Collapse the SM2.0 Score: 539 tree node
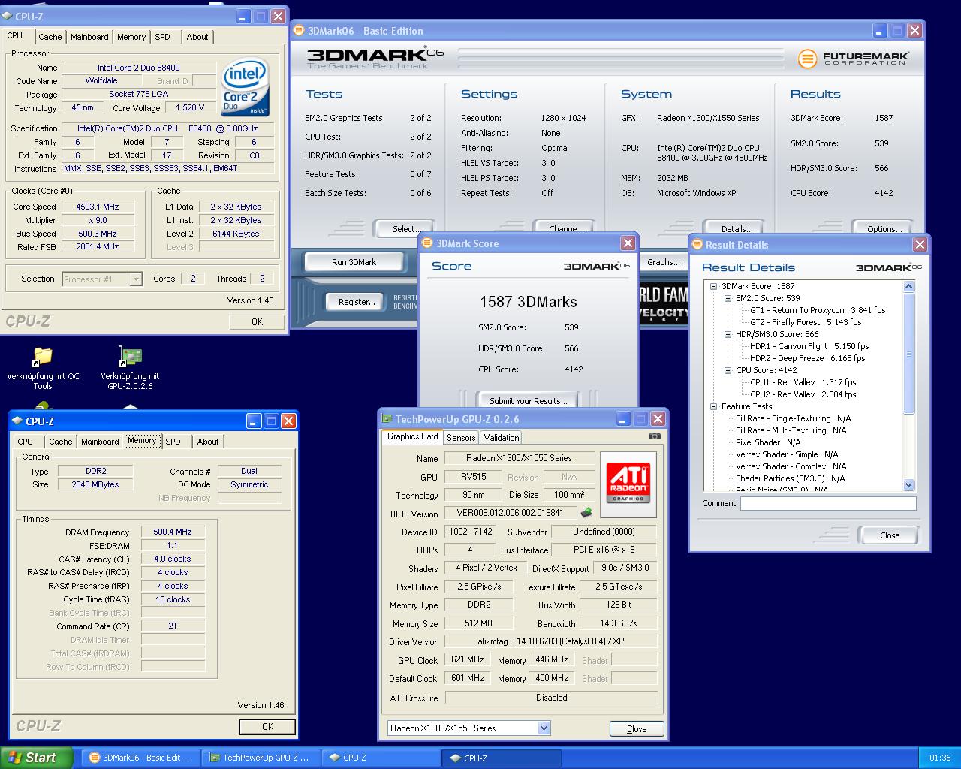The image size is (961, 769). click(x=728, y=298)
